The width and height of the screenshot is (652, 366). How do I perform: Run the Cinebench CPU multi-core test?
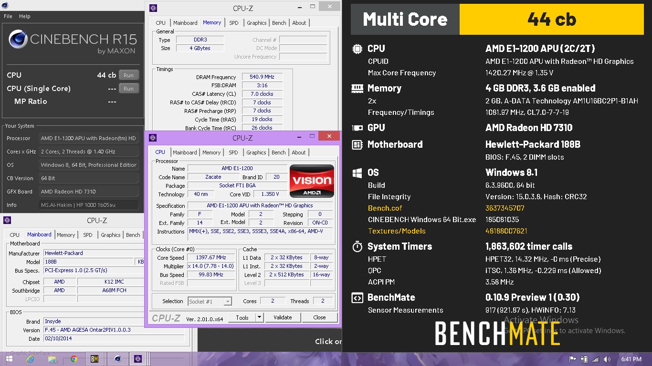[128, 75]
